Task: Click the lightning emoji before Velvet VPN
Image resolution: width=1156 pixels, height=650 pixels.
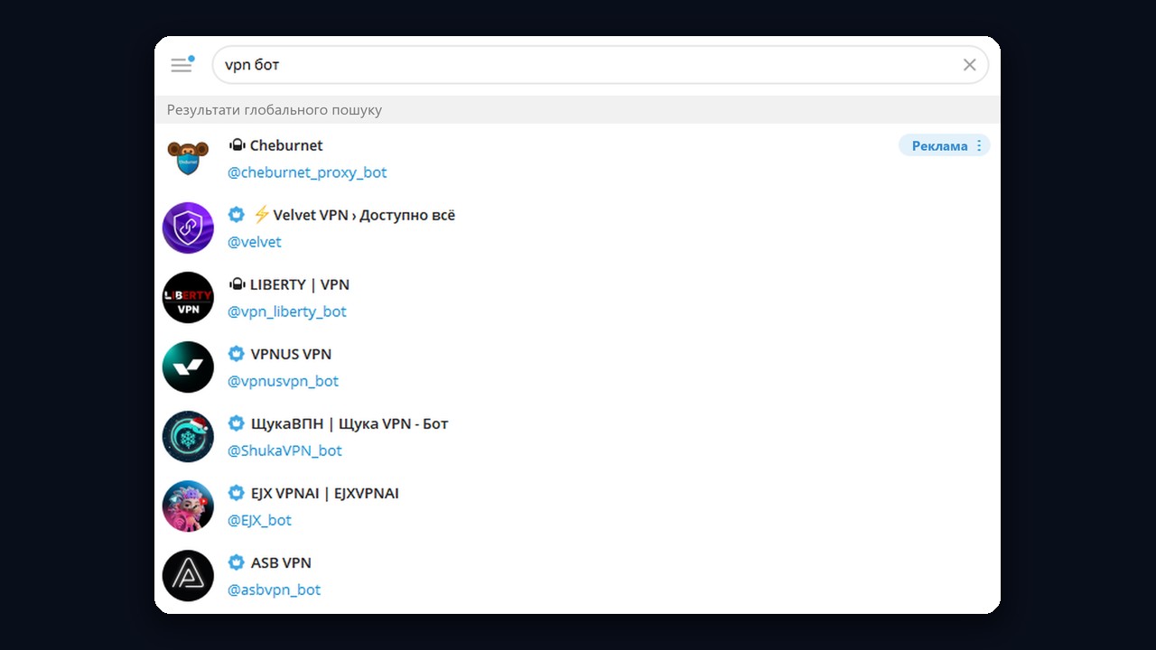Action: (x=261, y=215)
